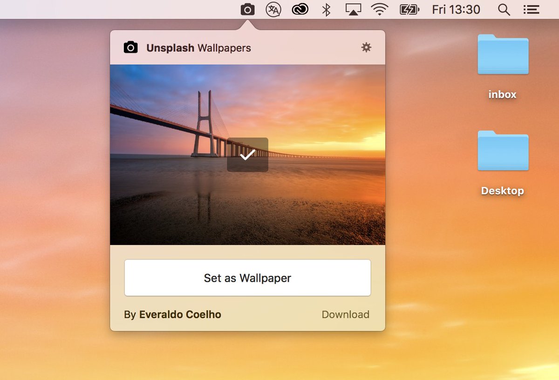Click the Set as Wallpaper button

tap(247, 278)
